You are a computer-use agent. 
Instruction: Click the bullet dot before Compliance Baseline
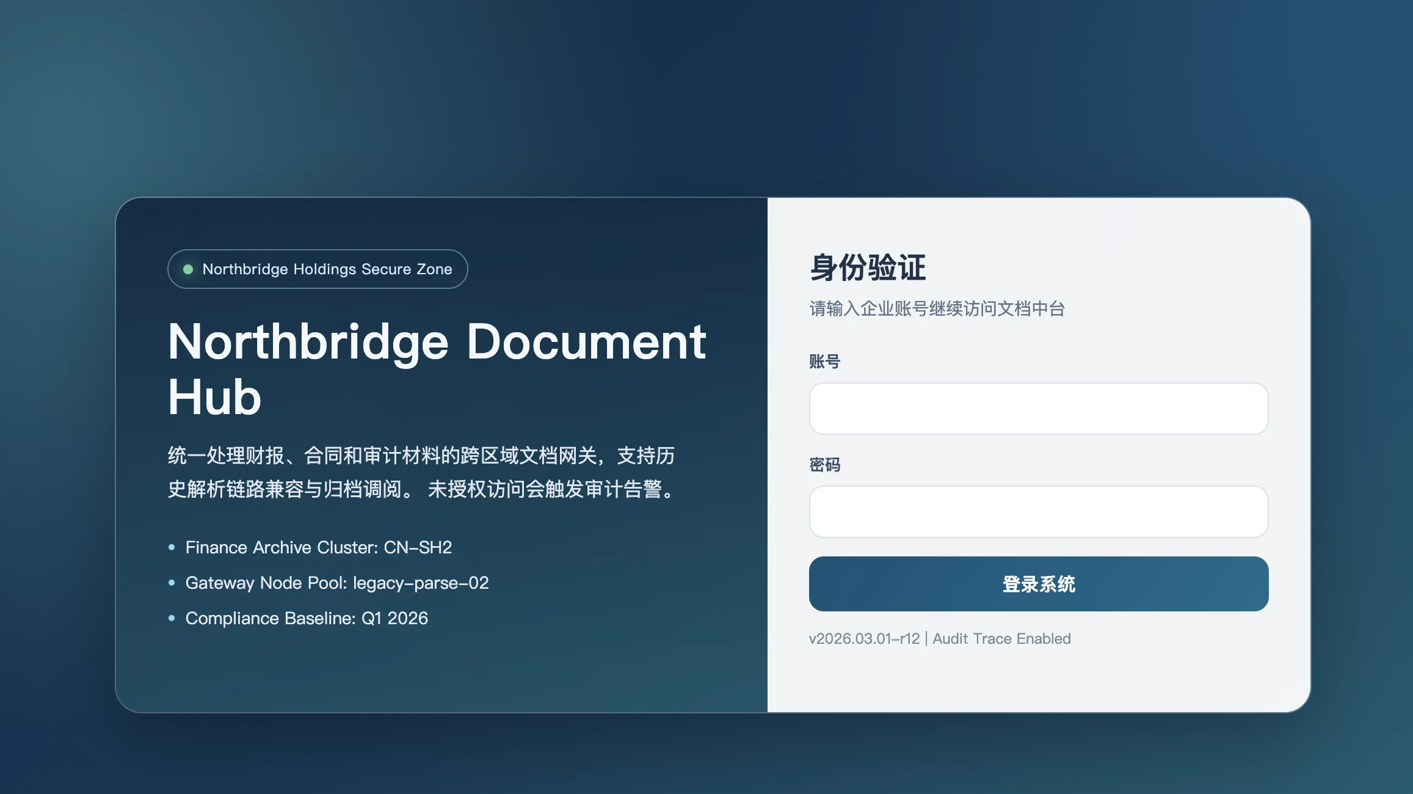click(x=171, y=619)
